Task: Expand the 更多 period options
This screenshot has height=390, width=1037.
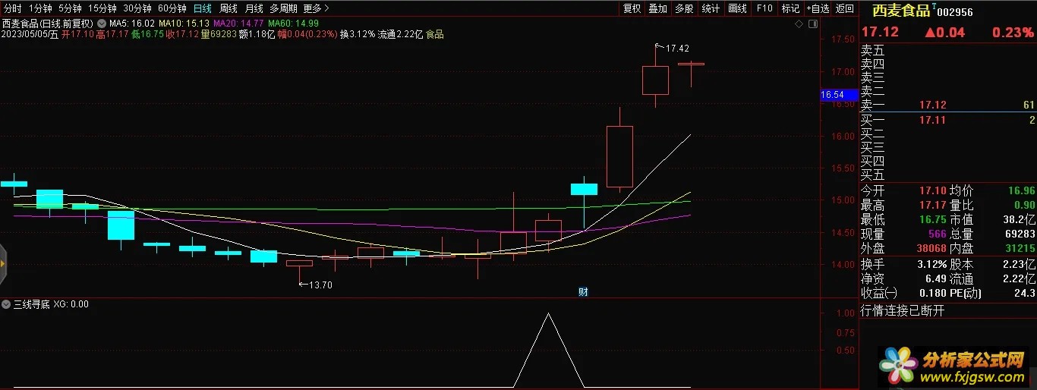Action: pyautogui.click(x=316, y=9)
